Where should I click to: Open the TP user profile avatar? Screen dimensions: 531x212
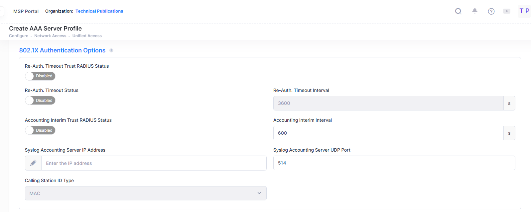(524, 11)
